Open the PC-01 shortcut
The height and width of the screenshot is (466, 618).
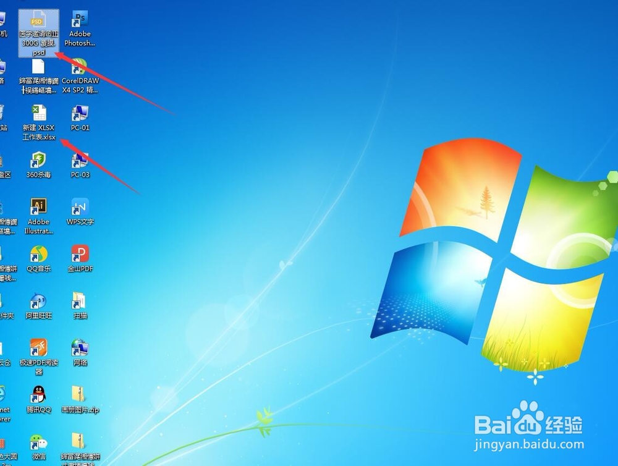click(x=80, y=118)
